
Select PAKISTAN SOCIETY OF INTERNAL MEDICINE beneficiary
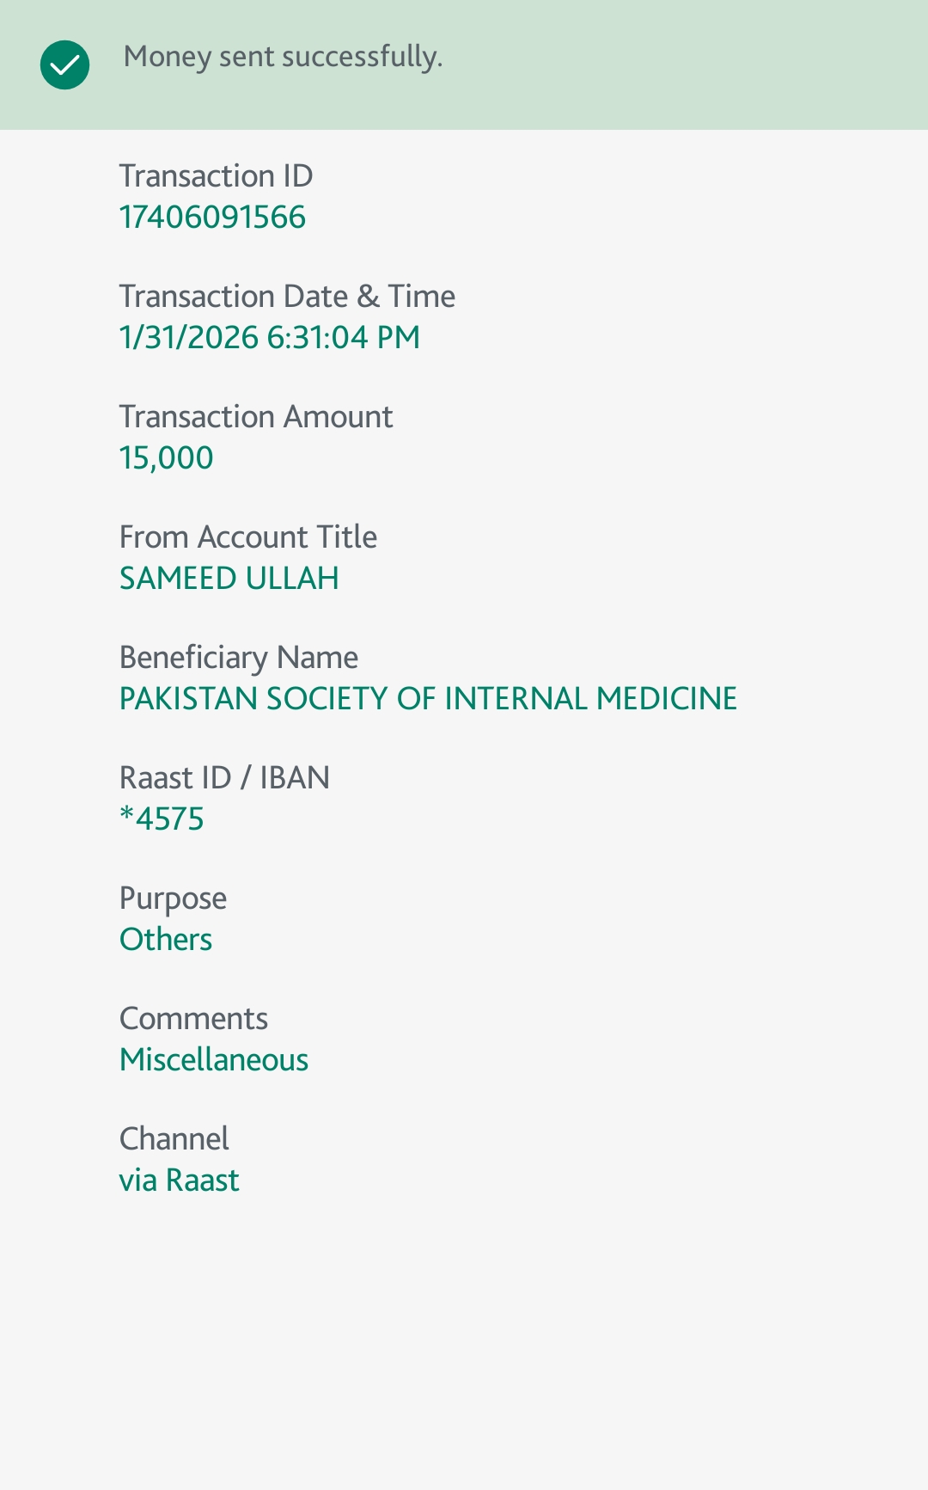(x=428, y=698)
